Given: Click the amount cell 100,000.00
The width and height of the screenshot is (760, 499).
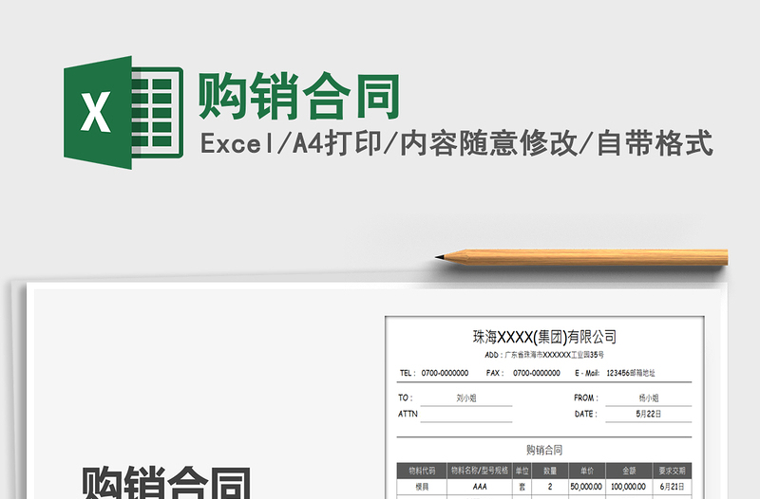Looking at the screenshot, I should pos(628,487).
